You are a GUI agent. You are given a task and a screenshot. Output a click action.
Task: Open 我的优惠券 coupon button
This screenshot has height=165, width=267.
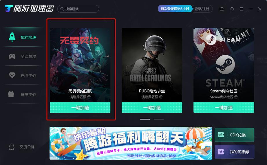235,152
